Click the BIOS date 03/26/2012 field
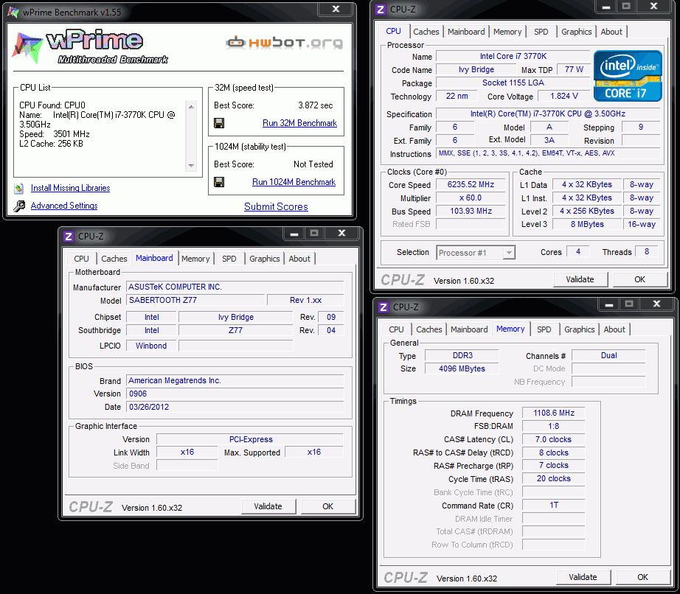This screenshot has height=594, width=680. point(235,408)
